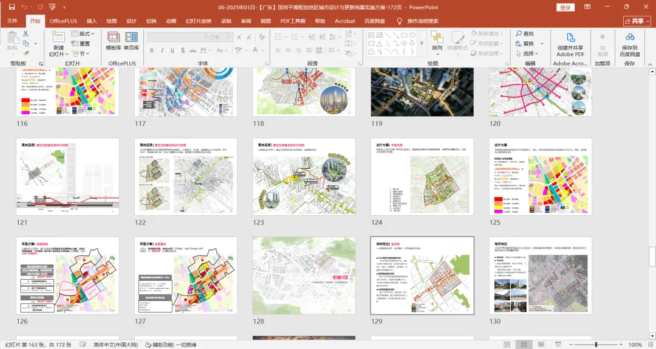Click the zoom slider handle
This screenshot has width=656, height=349.
pyautogui.click(x=596, y=344)
